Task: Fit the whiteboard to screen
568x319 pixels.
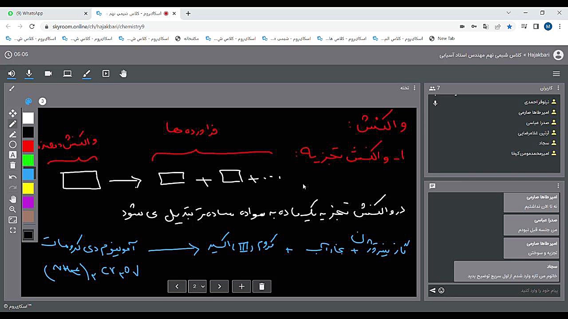Action: pyautogui.click(x=13, y=220)
